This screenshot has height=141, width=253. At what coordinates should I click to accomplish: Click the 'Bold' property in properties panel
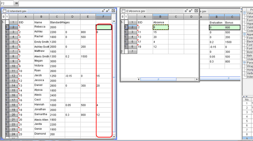[x=250, y=52]
